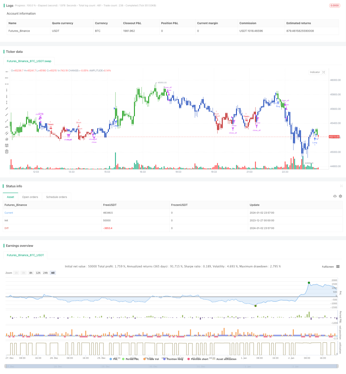
Task: Set earnings chart zoom to 8h
Action: point(31,273)
